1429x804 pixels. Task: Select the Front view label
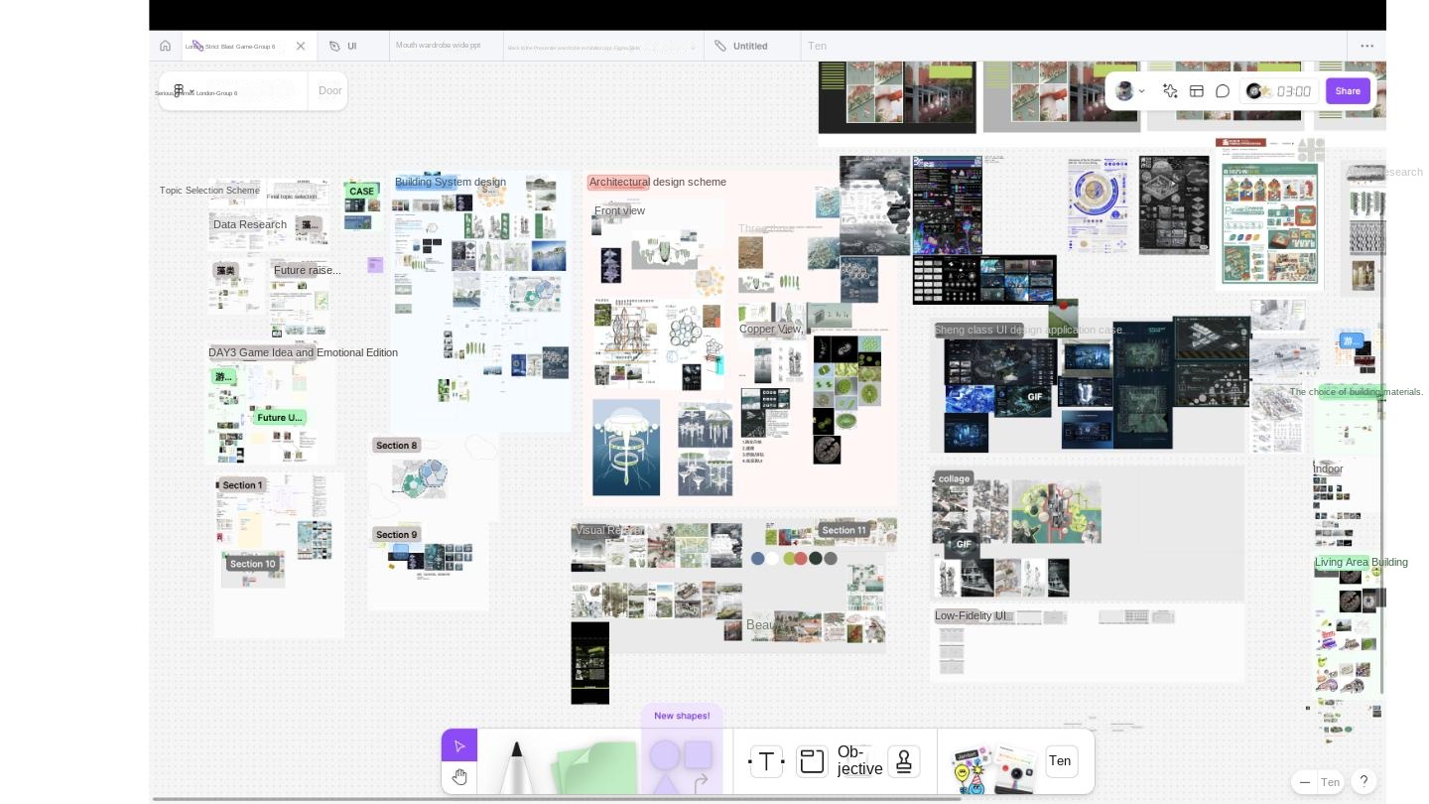(619, 210)
